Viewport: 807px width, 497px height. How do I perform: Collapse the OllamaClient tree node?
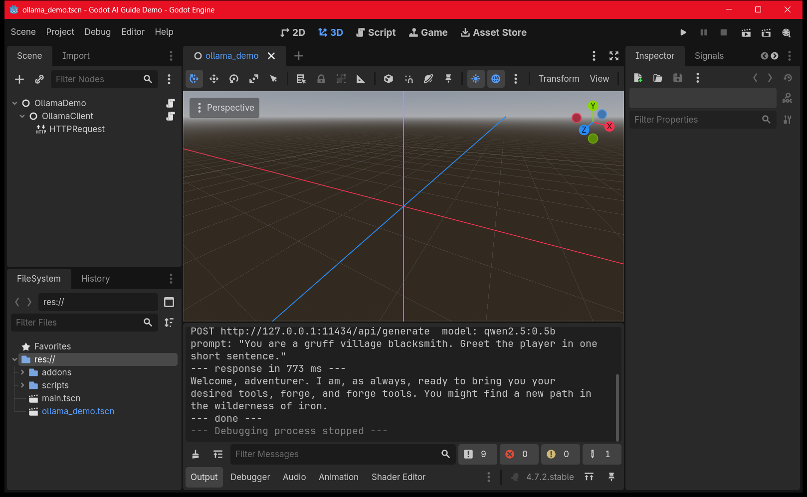(22, 116)
